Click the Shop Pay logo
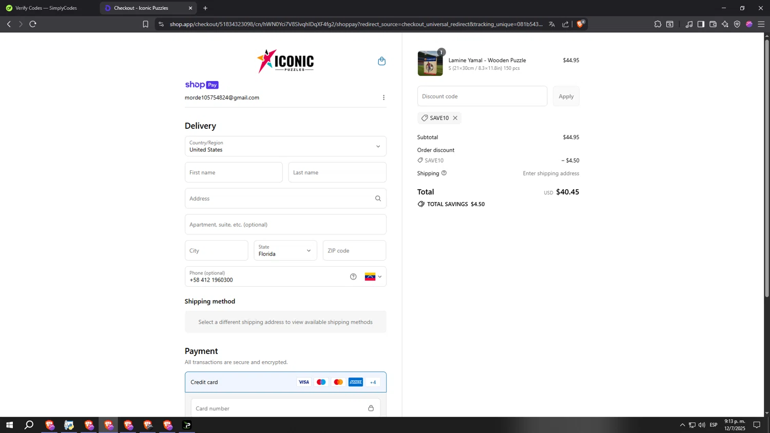770x433 pixels. click(x=202, y=85)
